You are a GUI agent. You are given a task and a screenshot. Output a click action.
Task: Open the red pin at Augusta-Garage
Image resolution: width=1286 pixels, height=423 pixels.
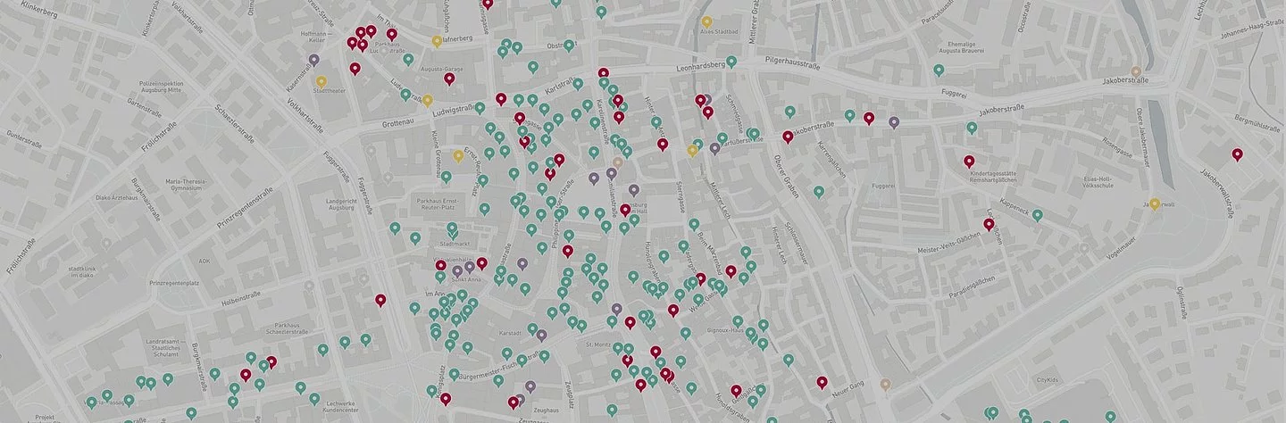coord(449,79)
